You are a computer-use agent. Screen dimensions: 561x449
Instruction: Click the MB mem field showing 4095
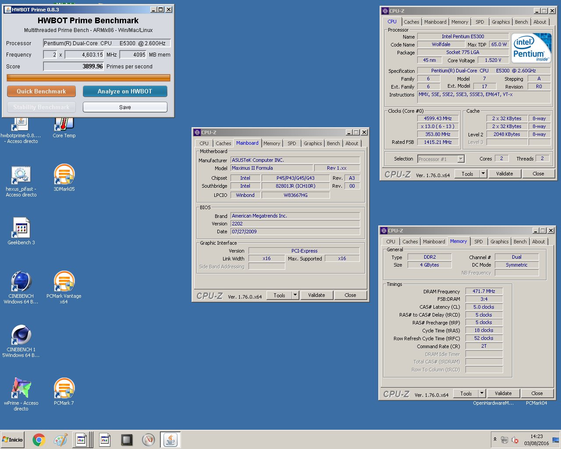[x=133, y=55]
